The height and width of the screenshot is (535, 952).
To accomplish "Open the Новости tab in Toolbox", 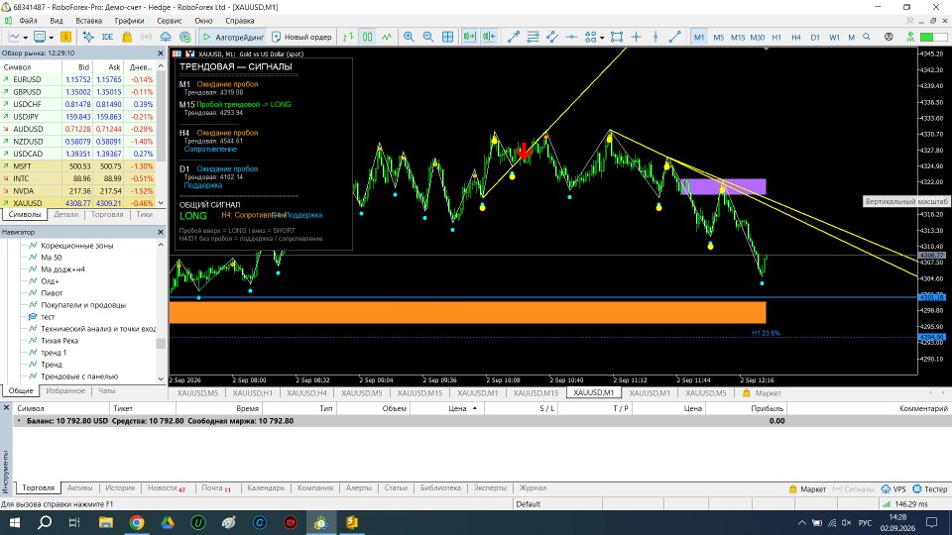I will click(x=166, y=487).
